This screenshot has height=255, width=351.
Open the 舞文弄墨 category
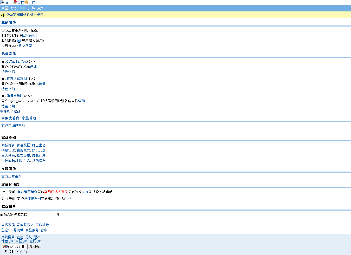[x=23, y=156]
